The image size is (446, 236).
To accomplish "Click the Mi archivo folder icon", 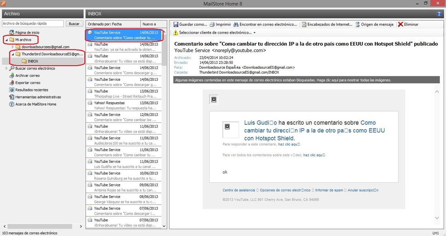I will pyautogui.click(x=12, y=40).
